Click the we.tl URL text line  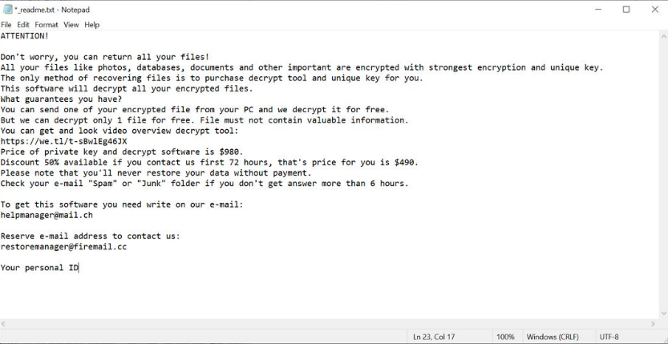click(64, 141)
